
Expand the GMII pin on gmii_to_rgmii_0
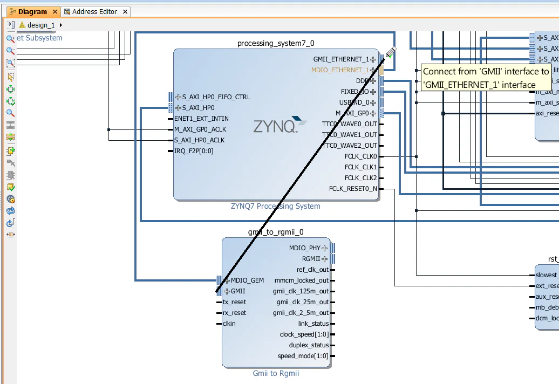point(228,291)
